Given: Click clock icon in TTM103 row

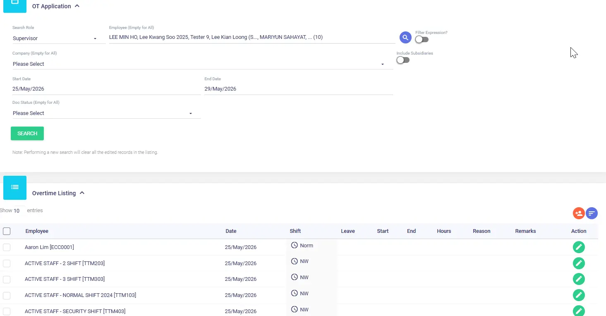Looking at the screenshot, I should [295, 293].
